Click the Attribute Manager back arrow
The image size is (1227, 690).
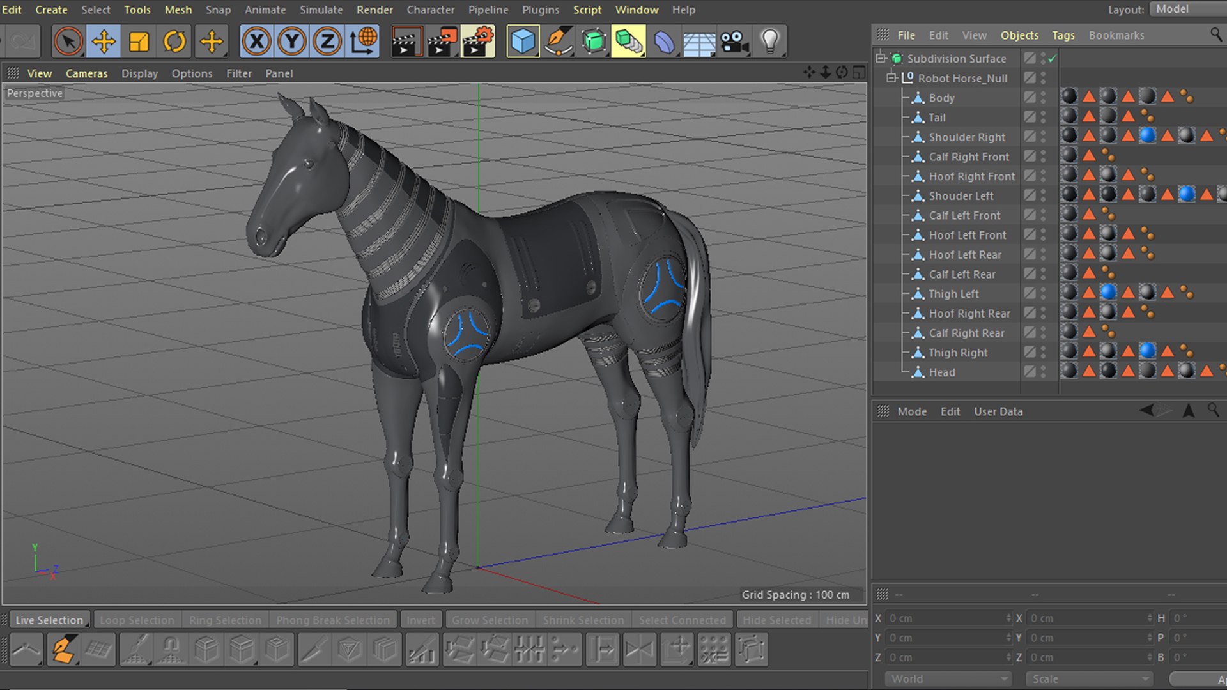(x=1147, y=411)
